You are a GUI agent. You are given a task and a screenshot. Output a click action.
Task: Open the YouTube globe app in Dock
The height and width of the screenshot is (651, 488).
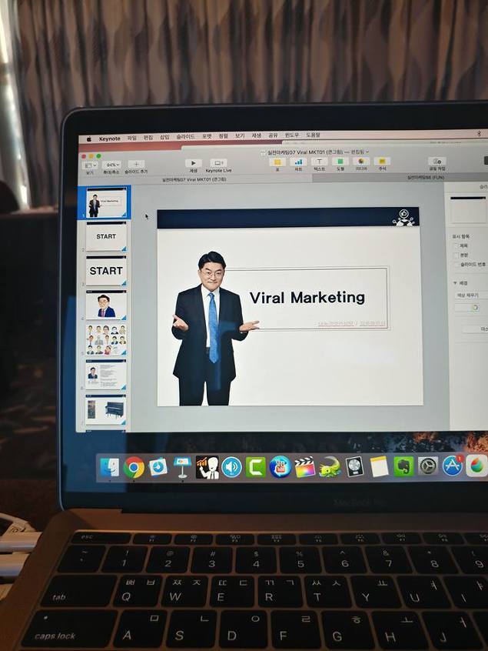click(x=281, y=466)
